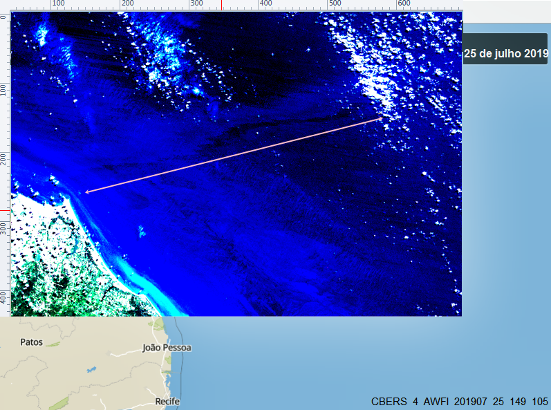This screenshot has height=410, width=551.
Task: Click the 200 tick on the vertical ruler
Action: pyautogui.click(x=3, y=160)
